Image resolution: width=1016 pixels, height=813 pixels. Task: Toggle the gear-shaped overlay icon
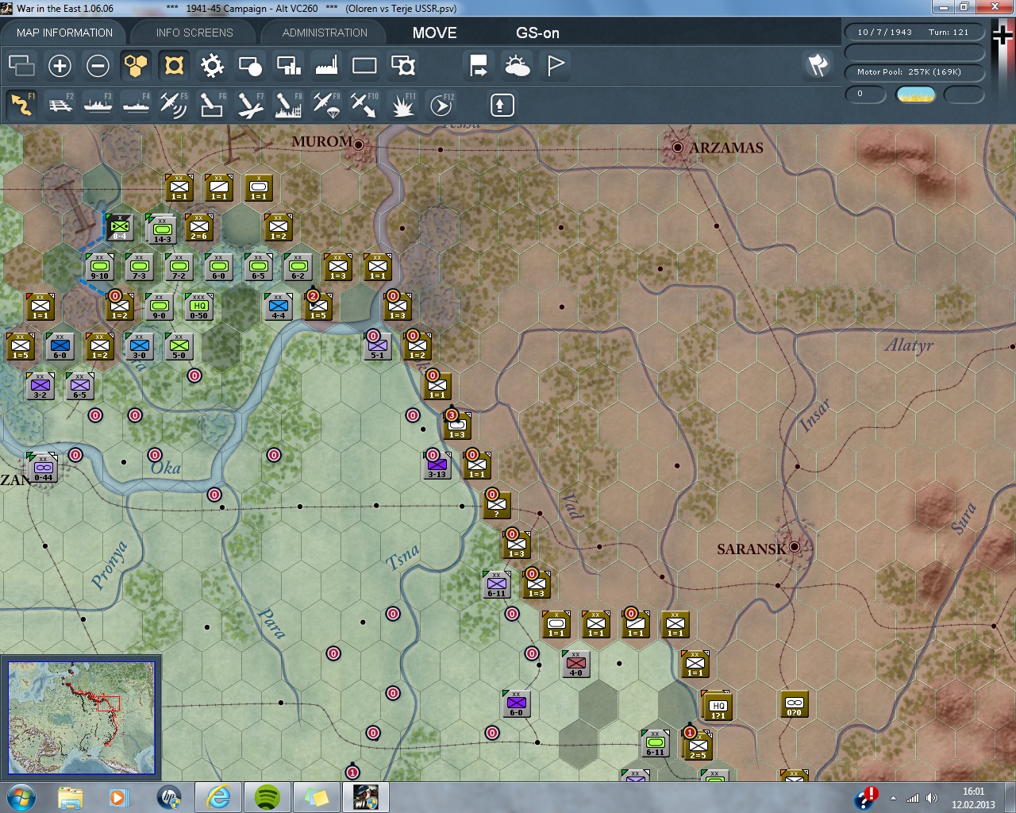212,65
